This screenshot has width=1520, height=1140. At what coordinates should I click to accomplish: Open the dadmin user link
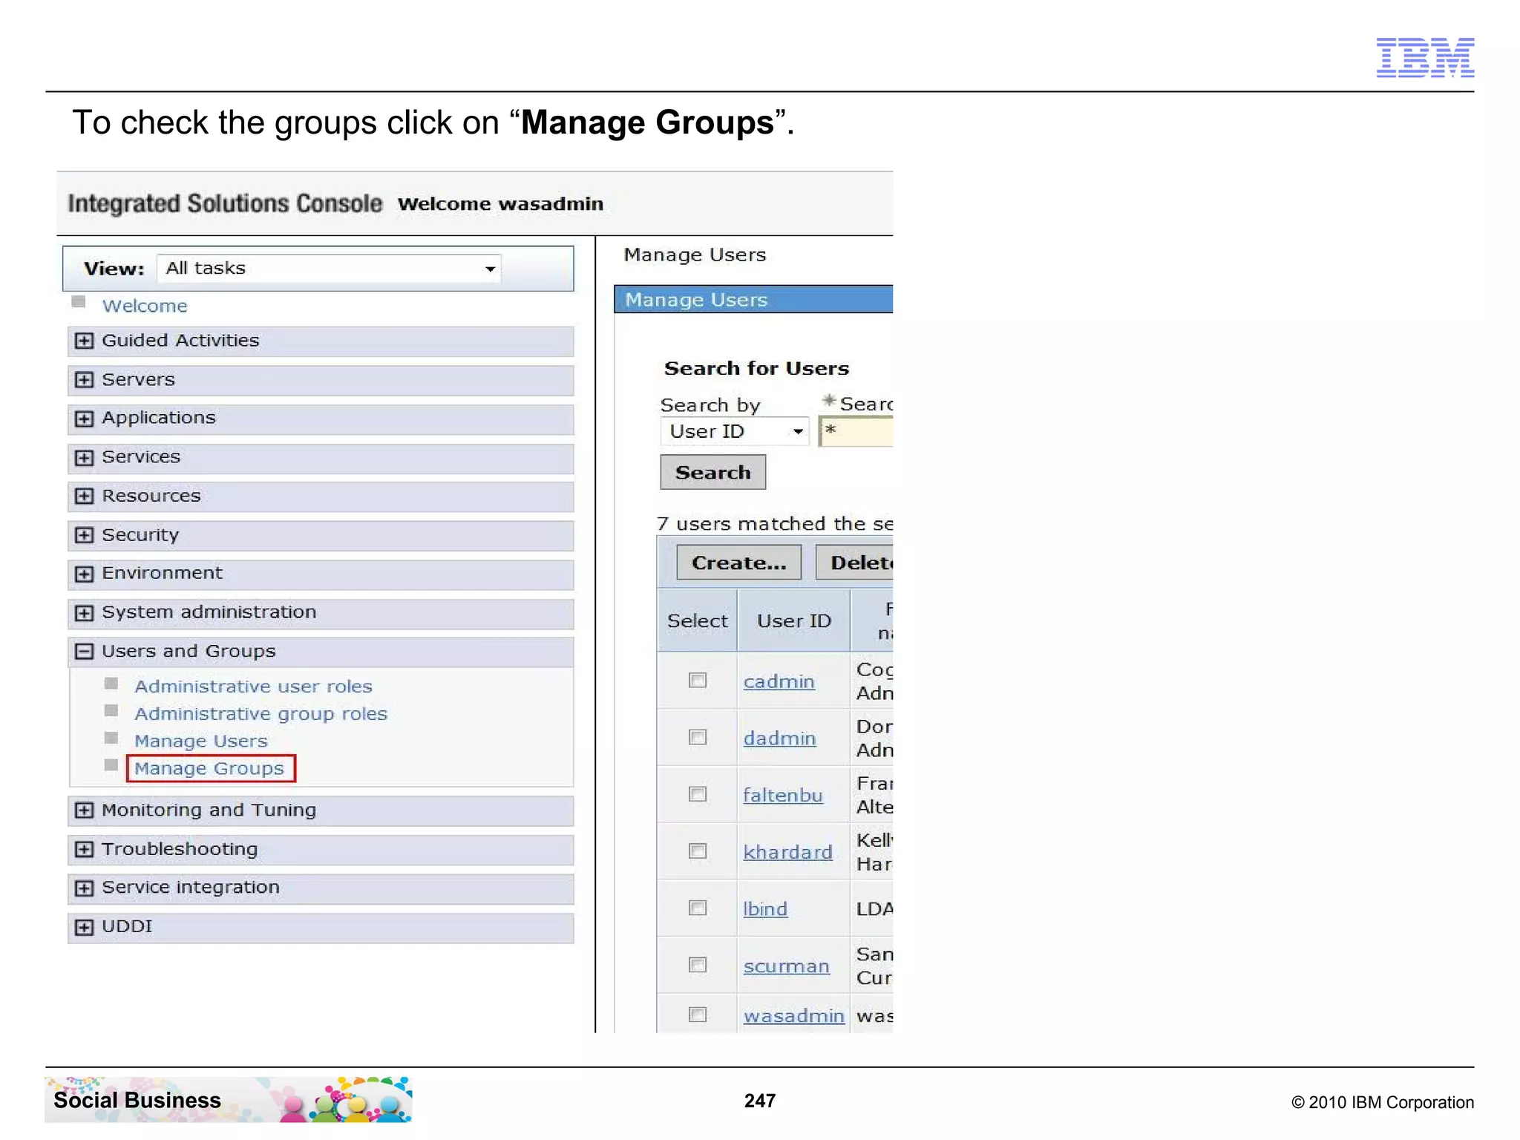[x=779, y=738]
